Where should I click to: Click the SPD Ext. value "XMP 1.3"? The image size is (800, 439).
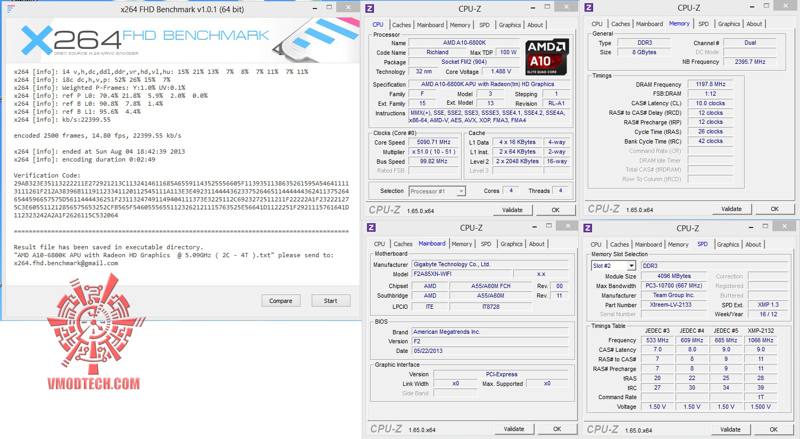click(768, 305)
